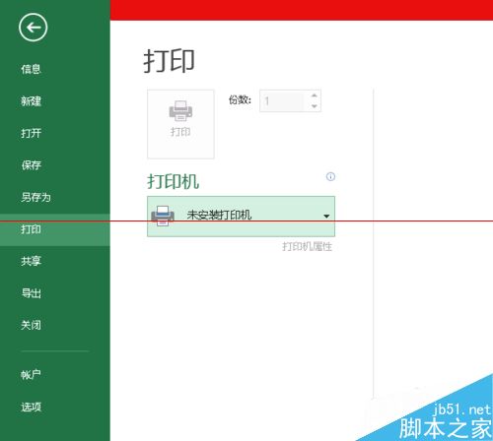Increase copies with the up arrow

[315, 95]
